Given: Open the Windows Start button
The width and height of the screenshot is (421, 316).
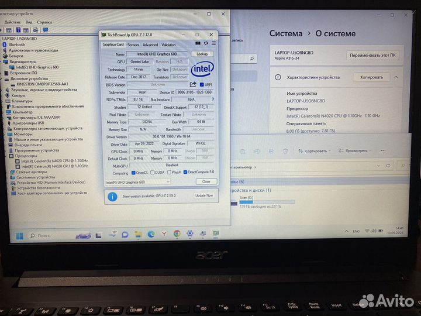Looking at the screenshot, I should pyautogui.click(x=20, y=236).
